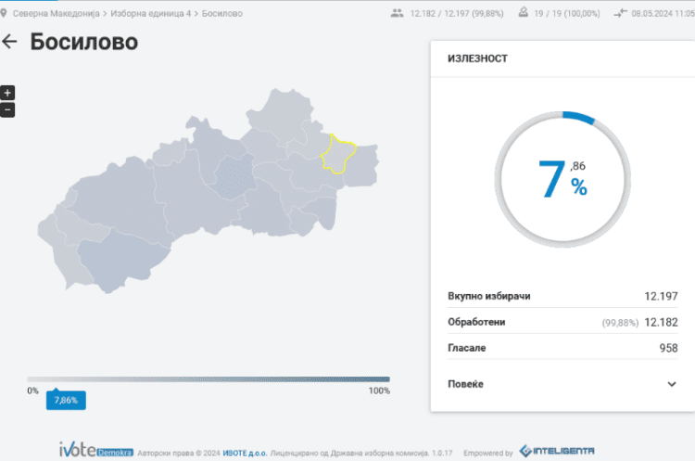Image resolution: width=695 pixels, height=461 pixels.
Task: Click the 100% scale label
Action: click(379, 391)
